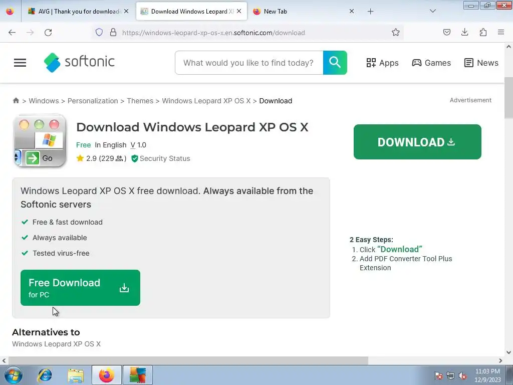Click the horizontal scroll left arrow
513x385 pixels.
[x=4, y=360]
